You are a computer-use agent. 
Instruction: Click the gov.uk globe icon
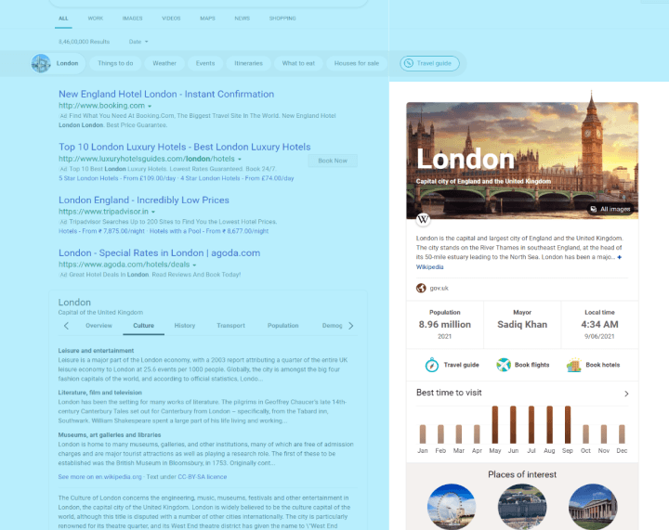click(x=421, y=288)
